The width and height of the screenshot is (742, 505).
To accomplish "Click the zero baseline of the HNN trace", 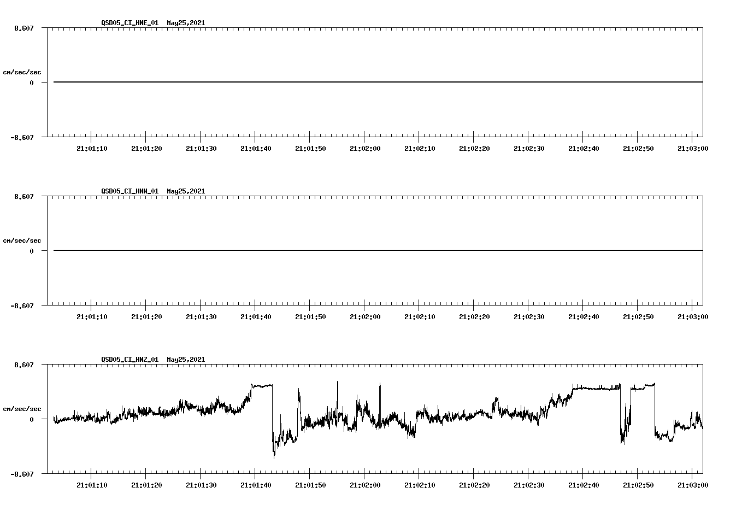I will tap(328, 250).
